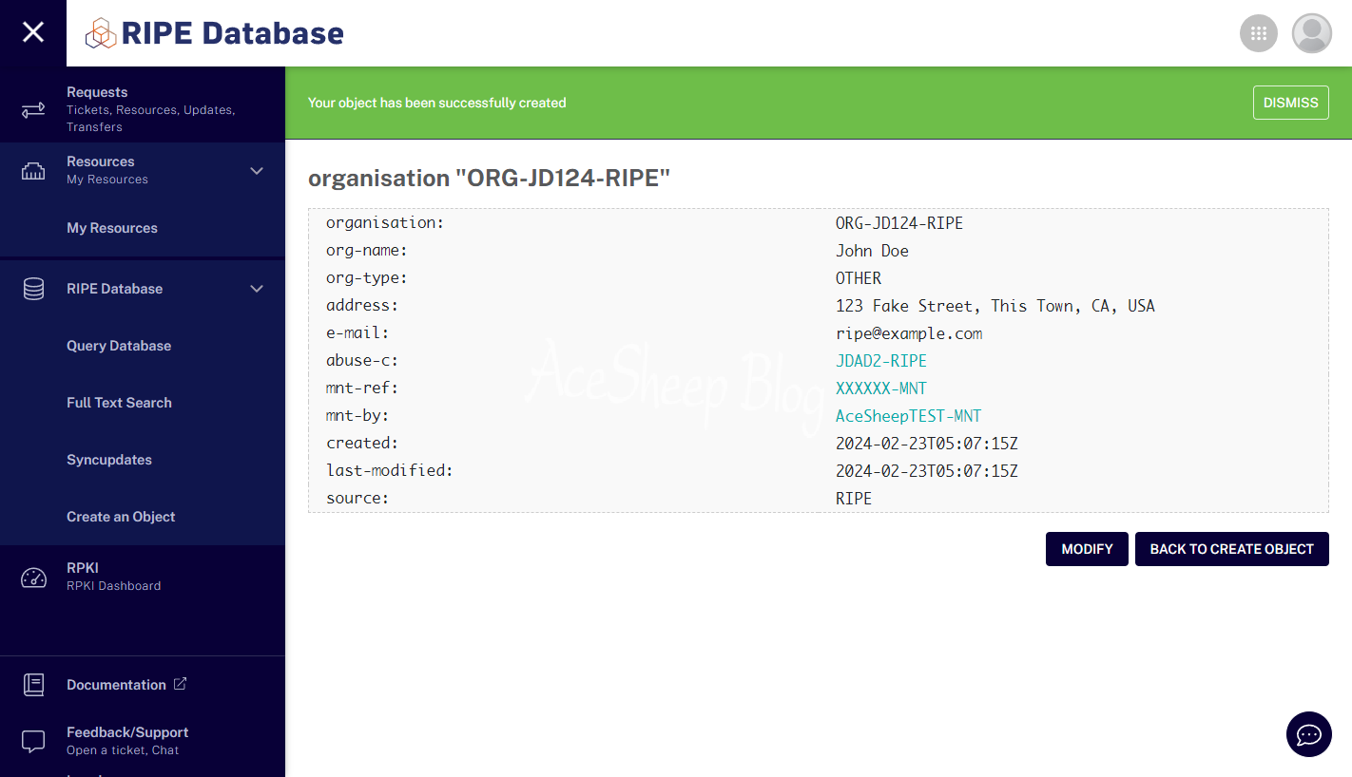1352x777 pixels.
Task: Click the MODIFY button
Action: 1087,549
